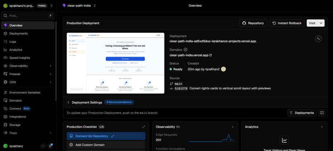The image size is (333, 151).
Task: Go to Overview in the sidebar
Action: [28, 26]
